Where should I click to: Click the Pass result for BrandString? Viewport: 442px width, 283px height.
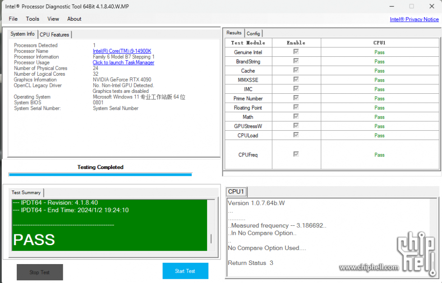pyautogui.click(x=379, y=62)
